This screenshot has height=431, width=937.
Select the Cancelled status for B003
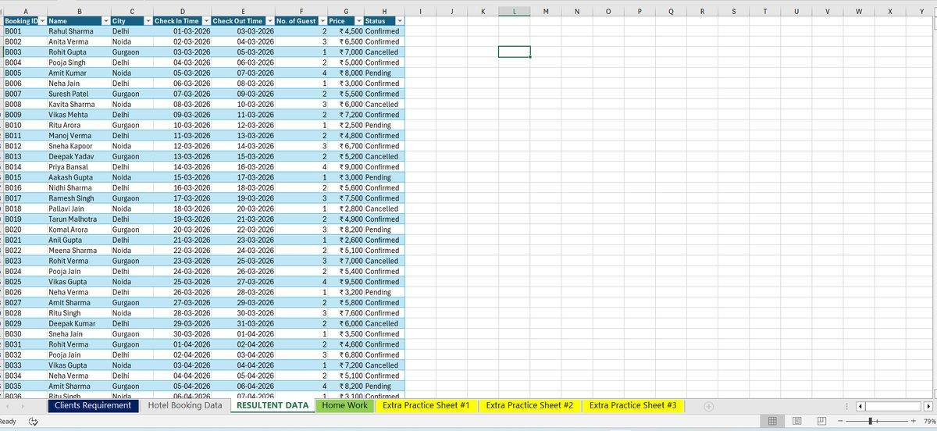pos(384,52)
